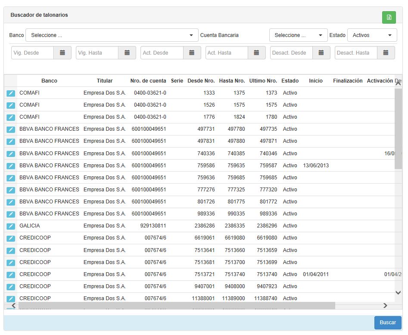Edit the GALICIA checkbook row

(11, 226)
